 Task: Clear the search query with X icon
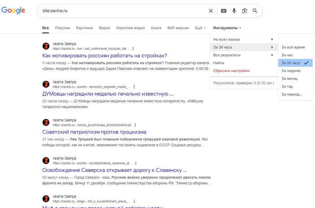211,11
